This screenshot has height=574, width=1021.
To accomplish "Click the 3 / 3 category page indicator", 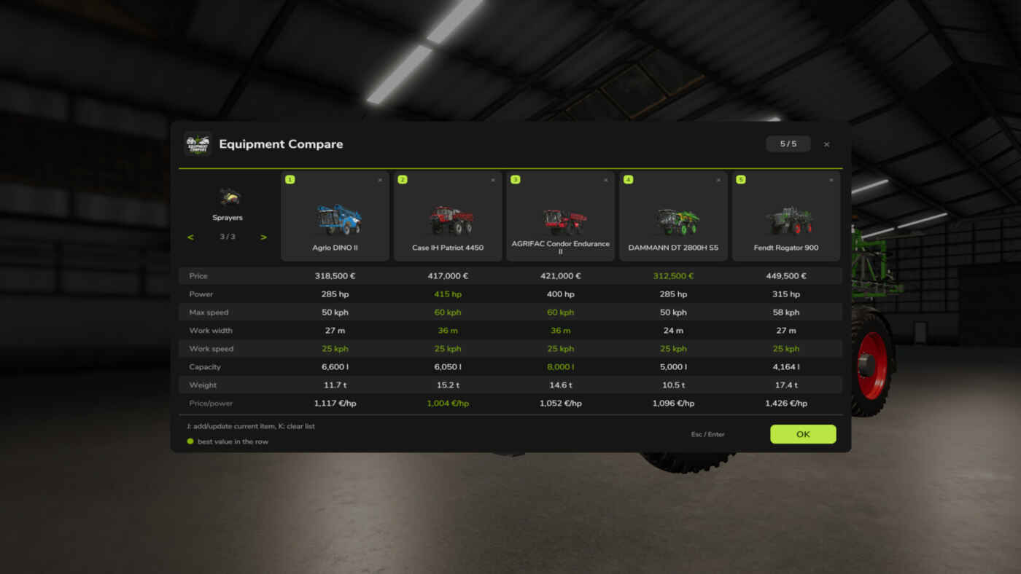I will click(x=228, y=237).
